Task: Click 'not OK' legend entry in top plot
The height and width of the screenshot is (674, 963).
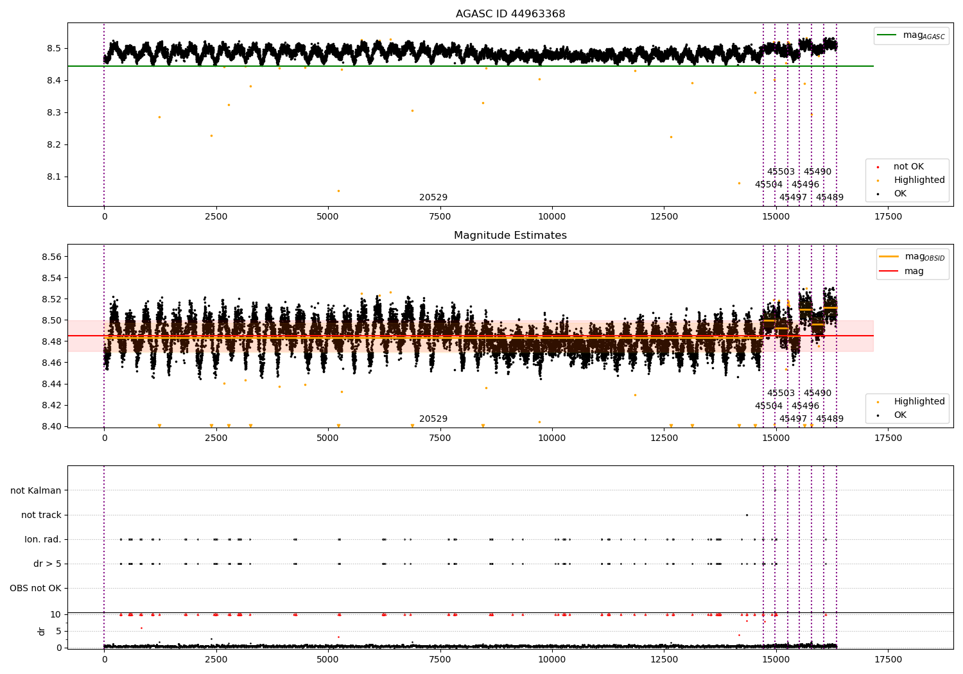Action: click(x=908, y=166)
